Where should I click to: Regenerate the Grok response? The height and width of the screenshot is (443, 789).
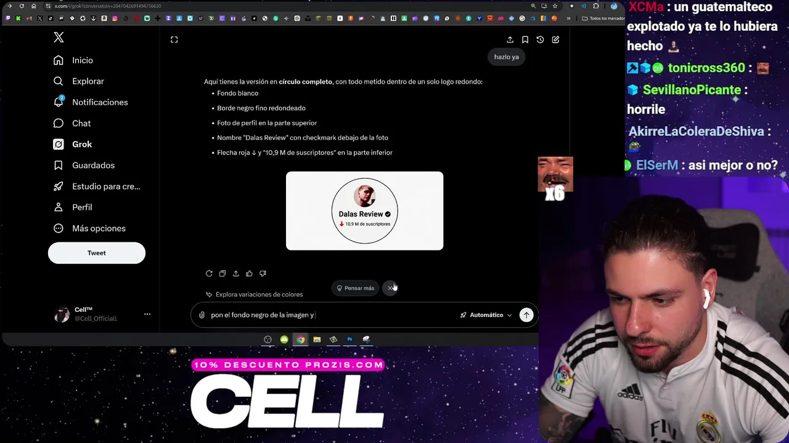(209, 273)
